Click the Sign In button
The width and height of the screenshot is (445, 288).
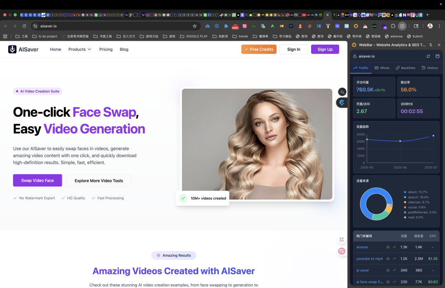294,50
